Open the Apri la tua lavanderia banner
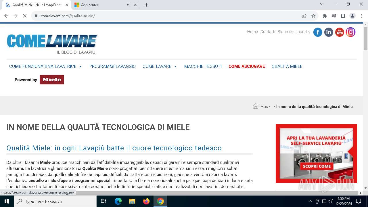The height and width of the screenshot is (207, 368). pos(316,154)
